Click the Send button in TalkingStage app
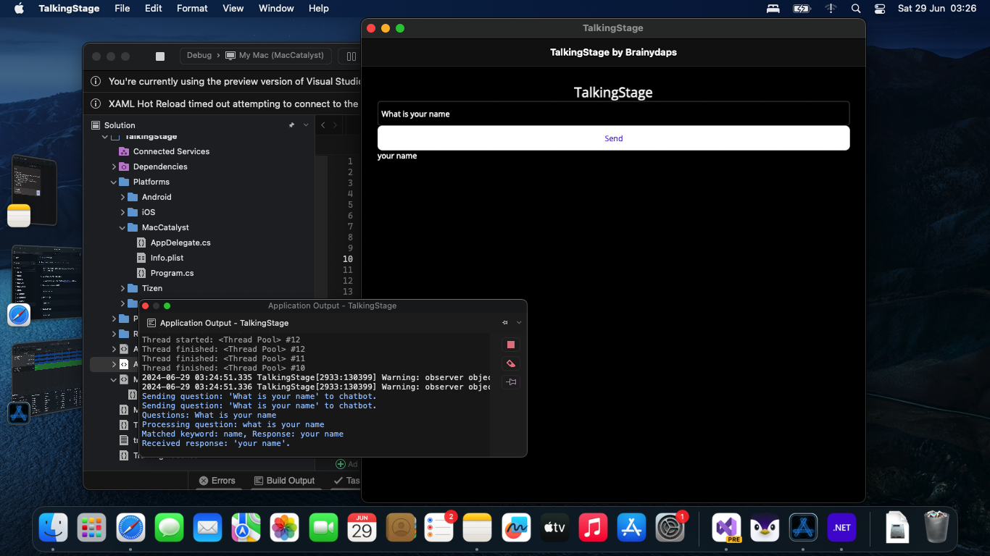990x556 pixels. pyautogui.click(x=613, y=138)
